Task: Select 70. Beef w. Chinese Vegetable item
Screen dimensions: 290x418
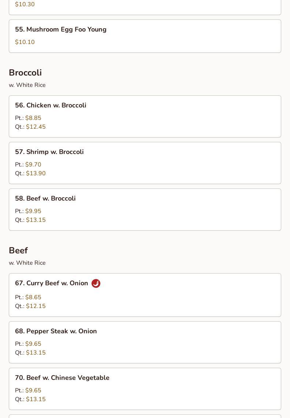Action: 145,389
